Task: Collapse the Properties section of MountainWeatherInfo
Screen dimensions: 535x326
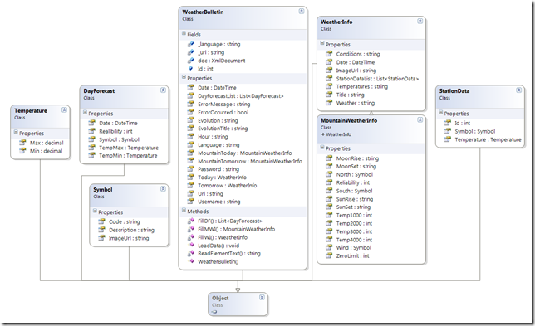Action: pyautogui.click(x=322, y=148)
